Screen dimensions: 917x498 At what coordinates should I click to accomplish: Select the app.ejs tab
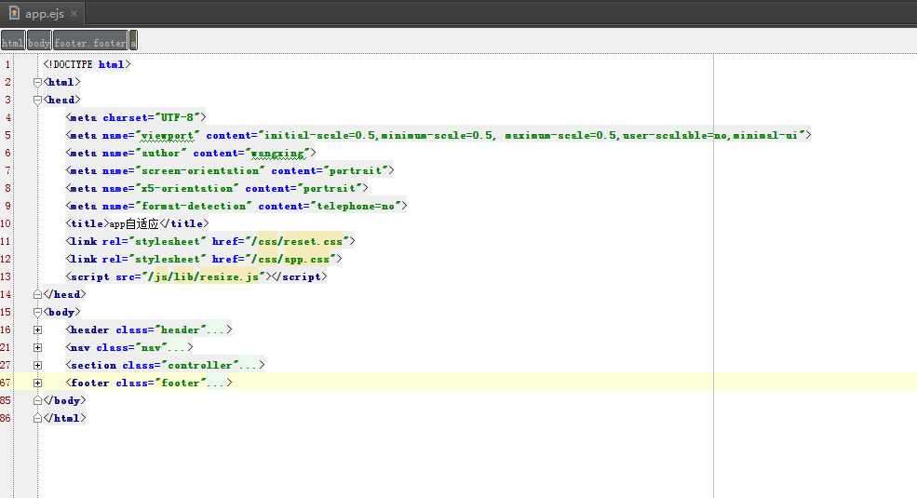(43, 14)
